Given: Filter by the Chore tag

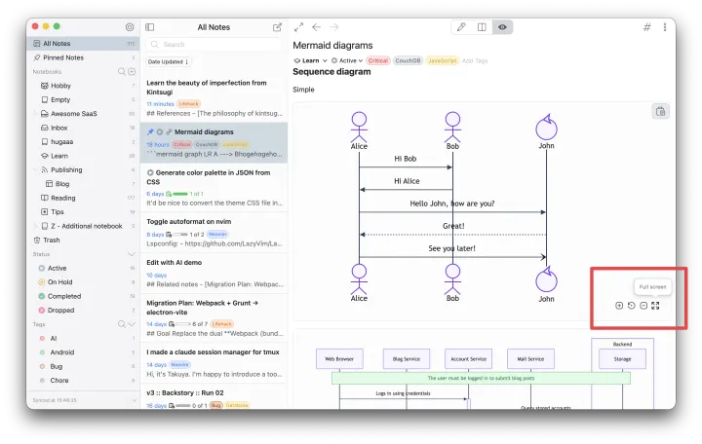Looking at the screenshot, I should 83,381.
